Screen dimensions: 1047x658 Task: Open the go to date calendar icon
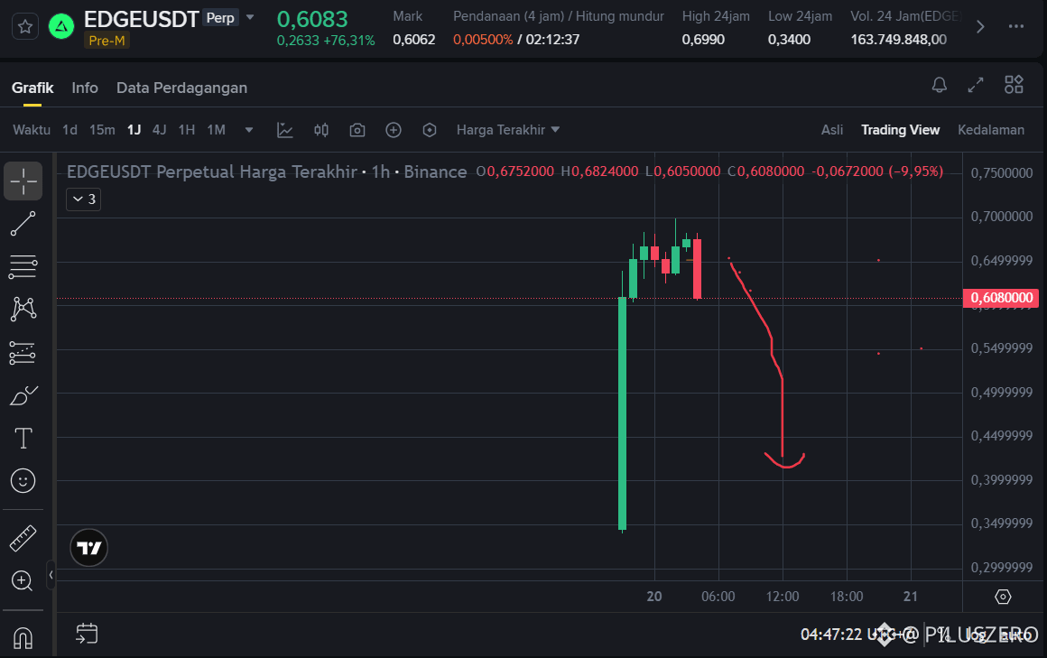point(87,634)
